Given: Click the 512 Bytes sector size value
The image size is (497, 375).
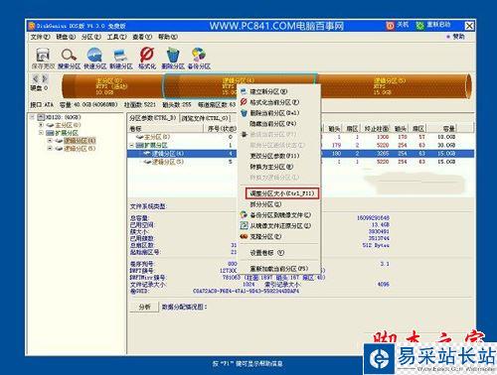Looking at the screenshot, I should point(376,245).
